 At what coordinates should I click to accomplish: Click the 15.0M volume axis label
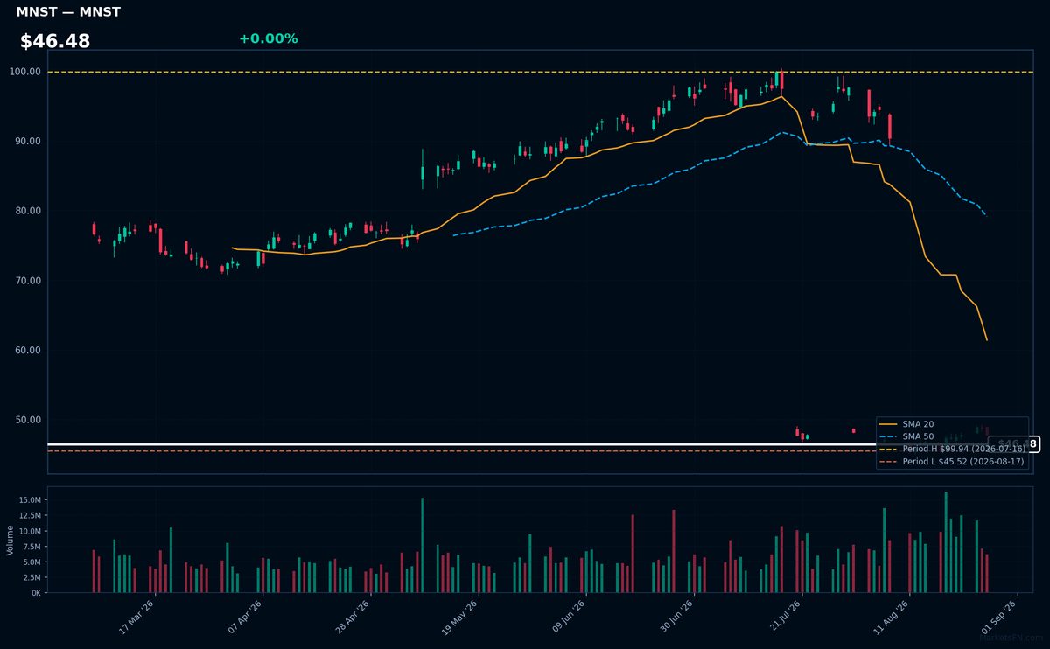[30, 500]
